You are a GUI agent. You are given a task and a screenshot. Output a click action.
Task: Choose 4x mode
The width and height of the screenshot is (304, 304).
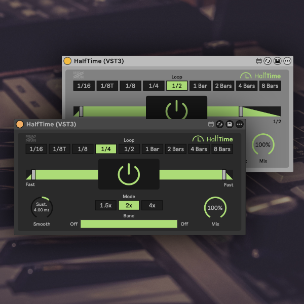[152, 205]
